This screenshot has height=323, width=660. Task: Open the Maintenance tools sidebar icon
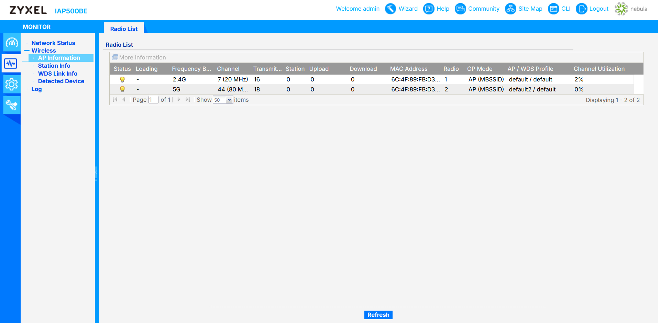pyautogui.click(x=12, y=105)
